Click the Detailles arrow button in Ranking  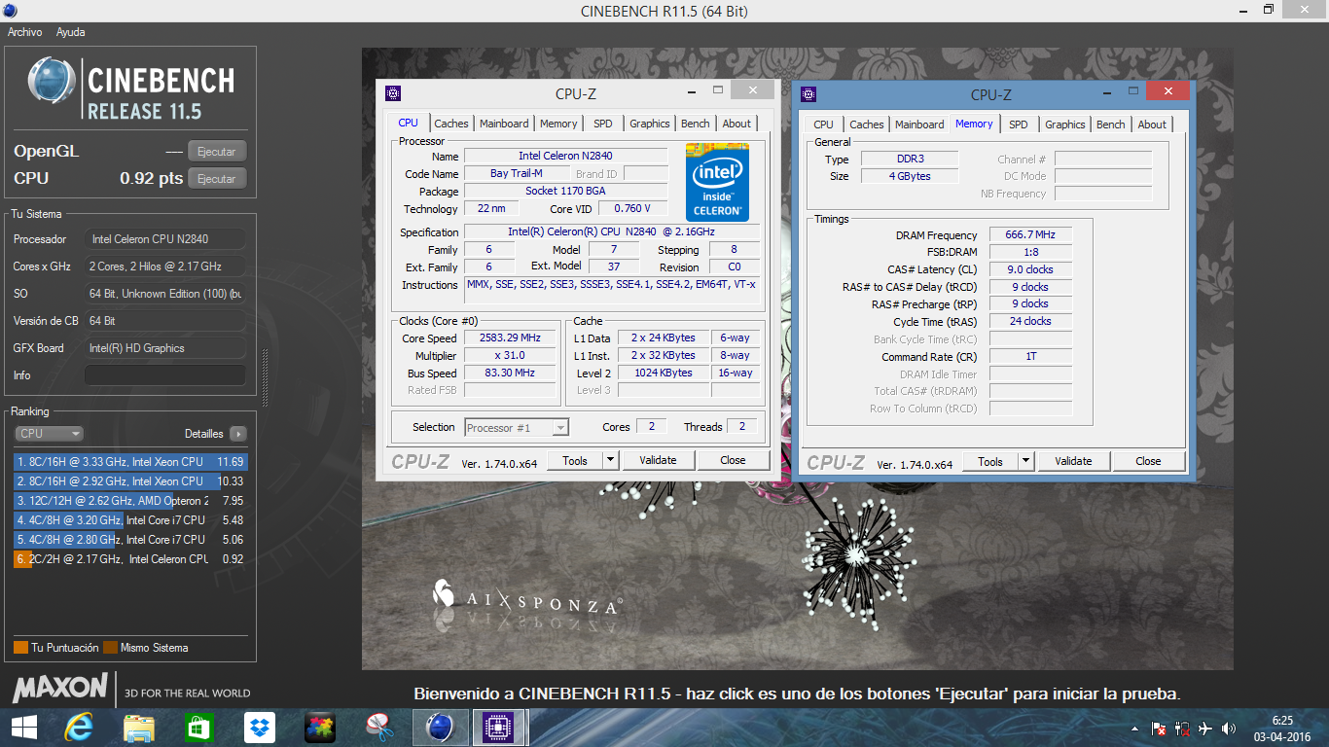(238, 434)
